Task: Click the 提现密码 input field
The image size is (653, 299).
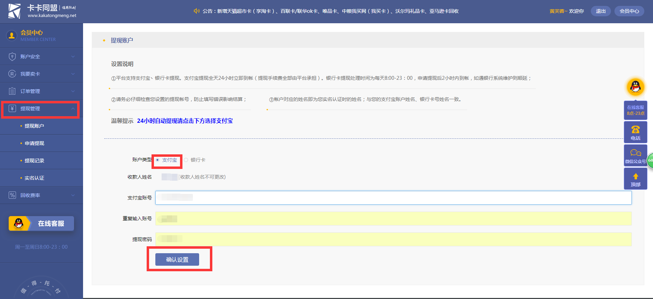Action: pyautogui.click(x=393, y=239)
